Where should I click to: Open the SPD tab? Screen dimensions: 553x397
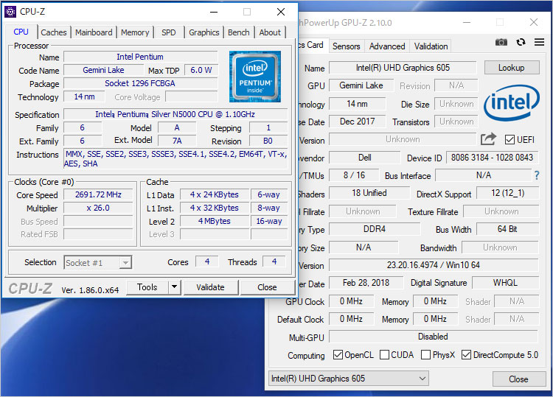(169, 32)
